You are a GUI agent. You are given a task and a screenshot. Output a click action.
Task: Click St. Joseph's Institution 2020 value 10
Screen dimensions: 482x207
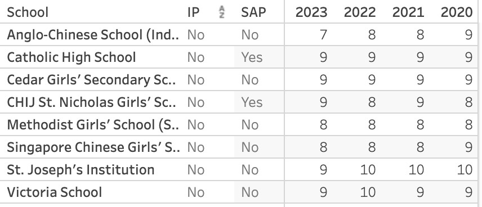pos(464,170)
